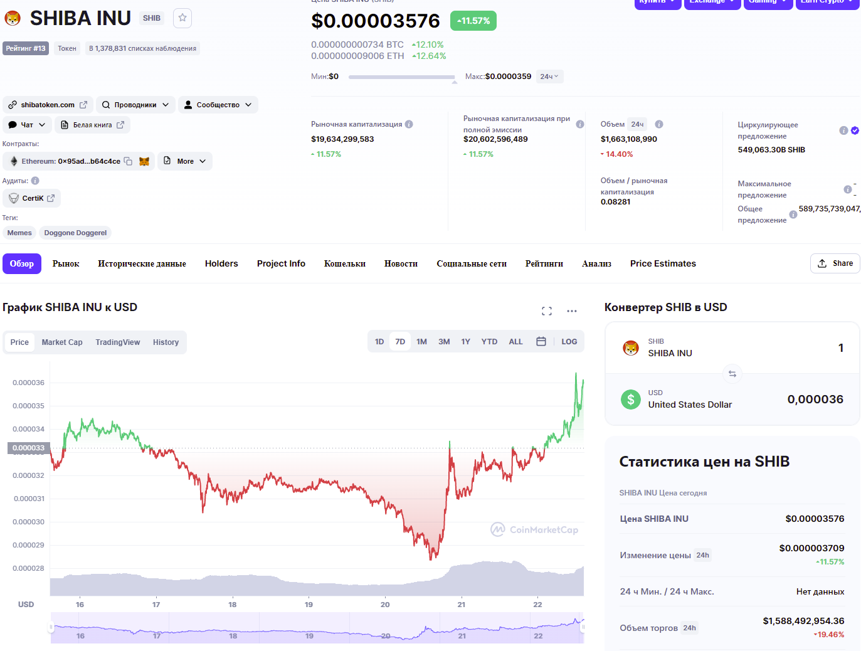Viewport: 861px width, 651px height.
Task: Switch chart to Market Cap view
Action: (62, 342)
